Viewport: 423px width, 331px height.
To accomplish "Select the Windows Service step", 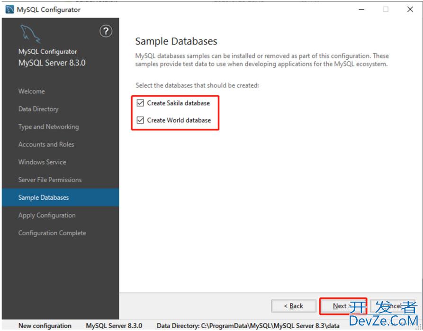I will pyautogui.click(x=42, y=162).
